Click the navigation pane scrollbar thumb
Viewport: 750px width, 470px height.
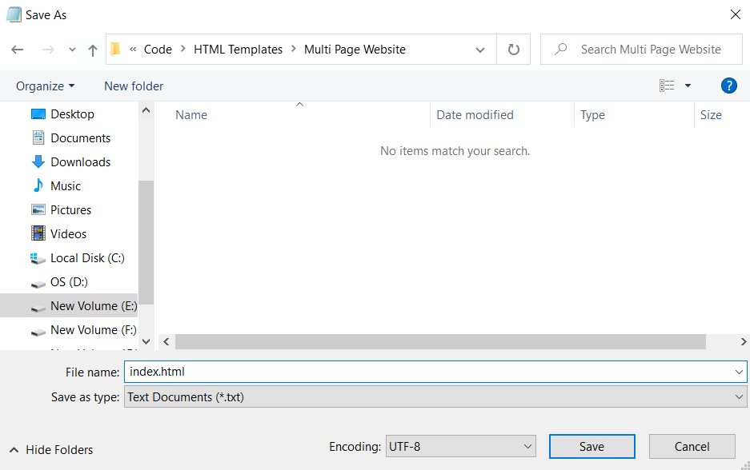pyautogui.click(x=146, y=243)
